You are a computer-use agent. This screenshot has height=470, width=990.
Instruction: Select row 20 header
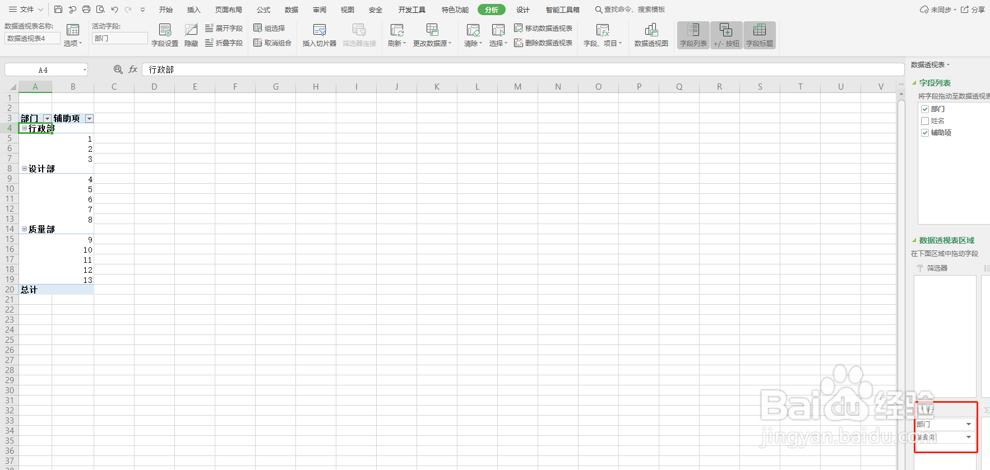coord(10,290)
